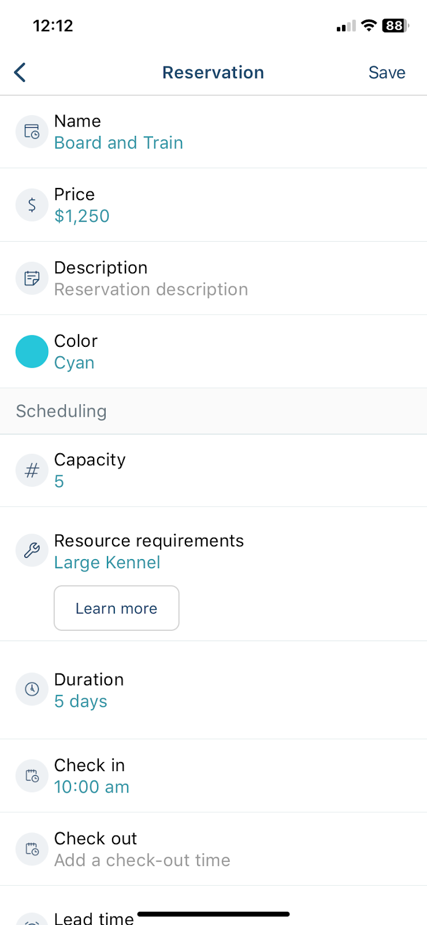Open the Large Kennel resource selection
Screen dimensions: 427x925
point(107,563)
